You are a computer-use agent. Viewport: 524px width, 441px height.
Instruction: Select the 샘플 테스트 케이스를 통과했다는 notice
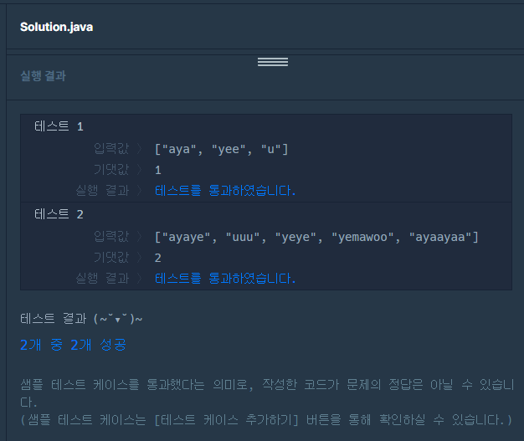click(267, 393)
